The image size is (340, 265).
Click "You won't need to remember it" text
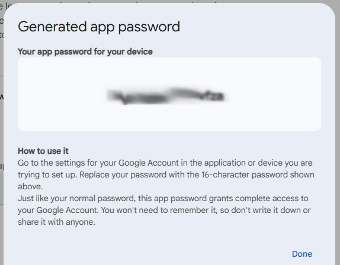click(x=159, y=210)
